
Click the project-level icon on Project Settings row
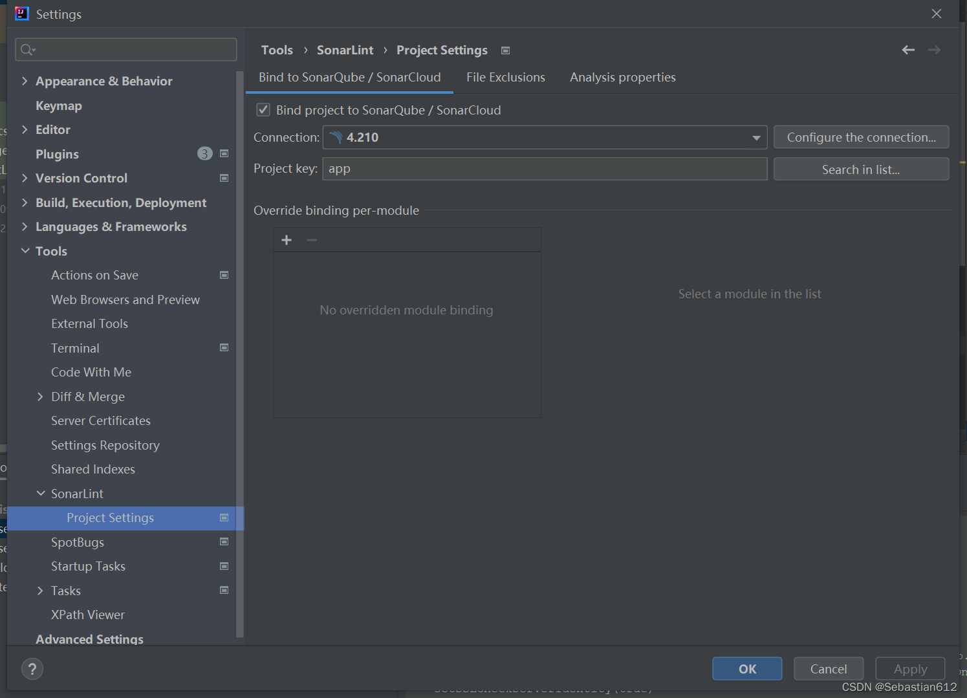[224, 518]
